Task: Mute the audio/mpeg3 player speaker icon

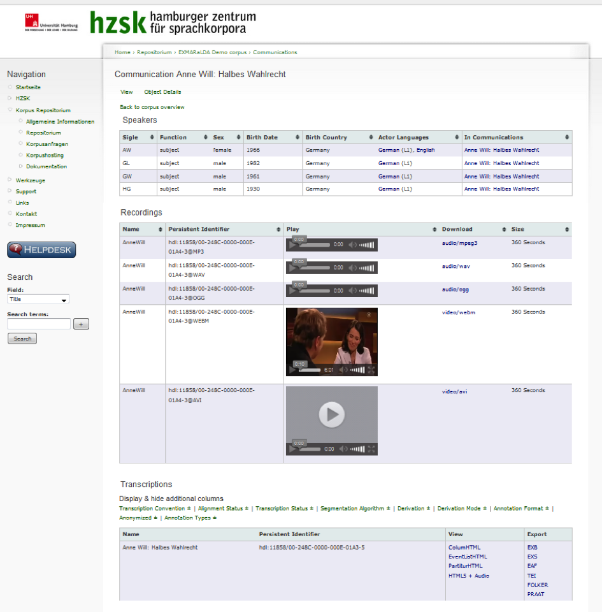Action: click(352, 245)
